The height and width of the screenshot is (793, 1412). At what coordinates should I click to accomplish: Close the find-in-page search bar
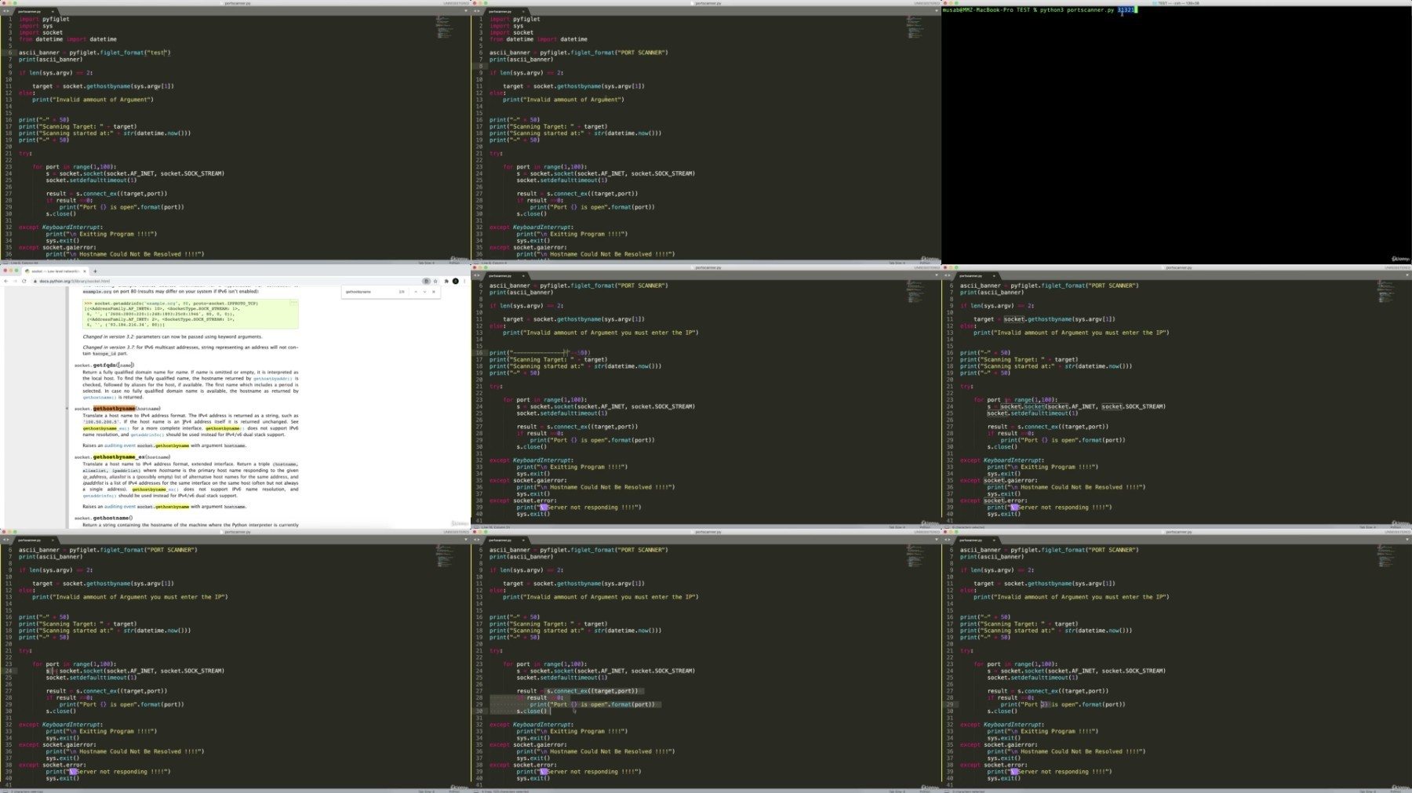coord(434,292)
